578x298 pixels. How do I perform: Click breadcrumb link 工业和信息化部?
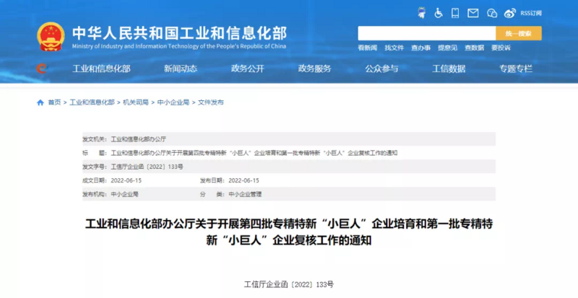point(92,102)
